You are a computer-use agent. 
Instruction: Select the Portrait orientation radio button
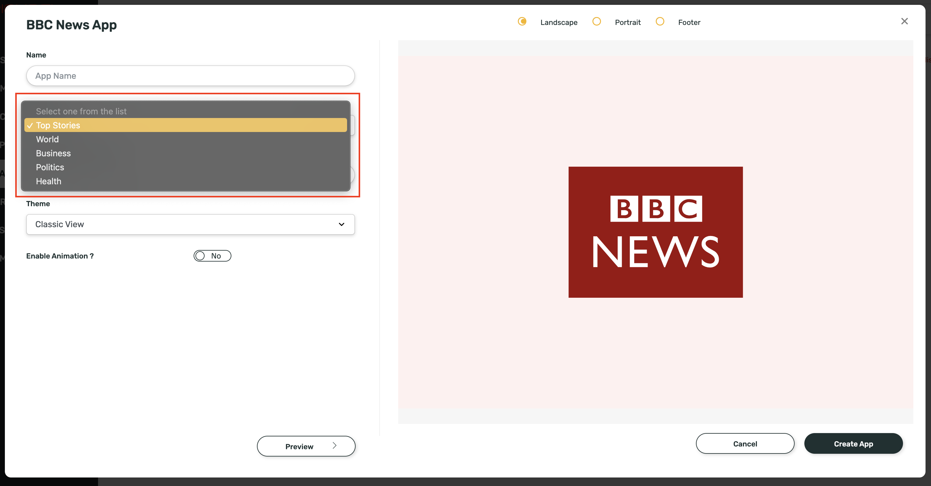click(597, 21)
